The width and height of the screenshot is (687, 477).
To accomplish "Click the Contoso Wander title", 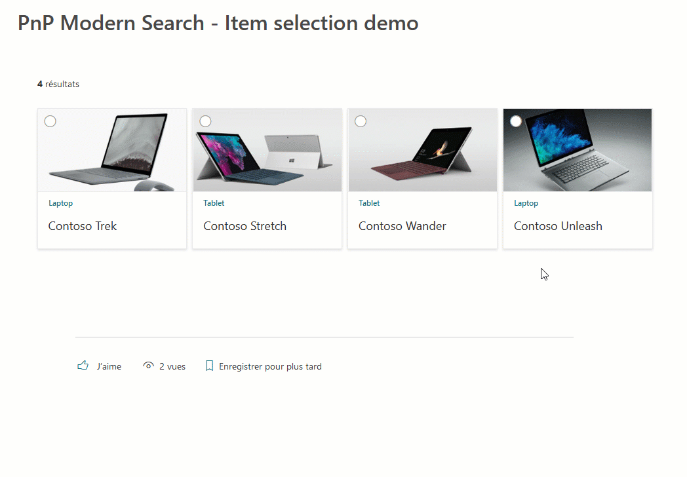I will [x=402, y=226].
